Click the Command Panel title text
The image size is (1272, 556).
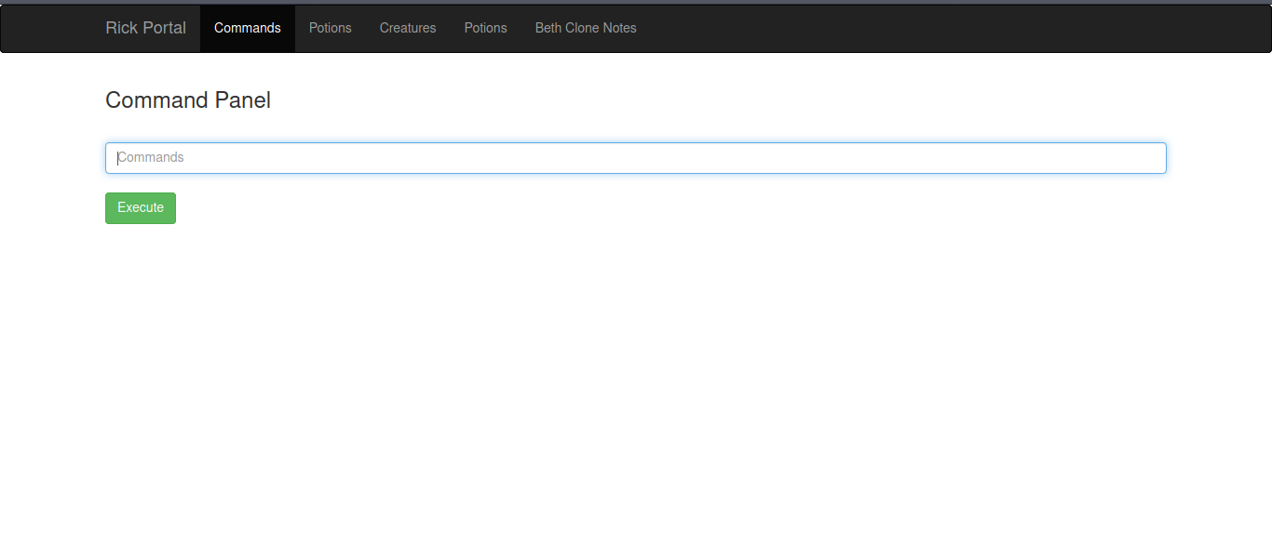click(188, 100)
